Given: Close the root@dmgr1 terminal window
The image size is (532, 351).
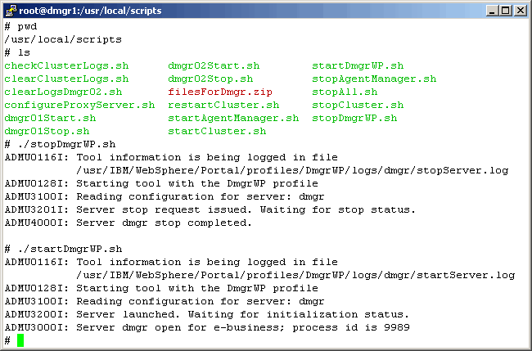Looking at the screenshot, I should (x=521, y=11).
